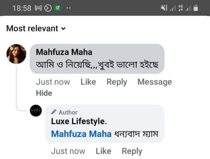Tap Just now timestamp under Luxe reply

coord(68,151)
